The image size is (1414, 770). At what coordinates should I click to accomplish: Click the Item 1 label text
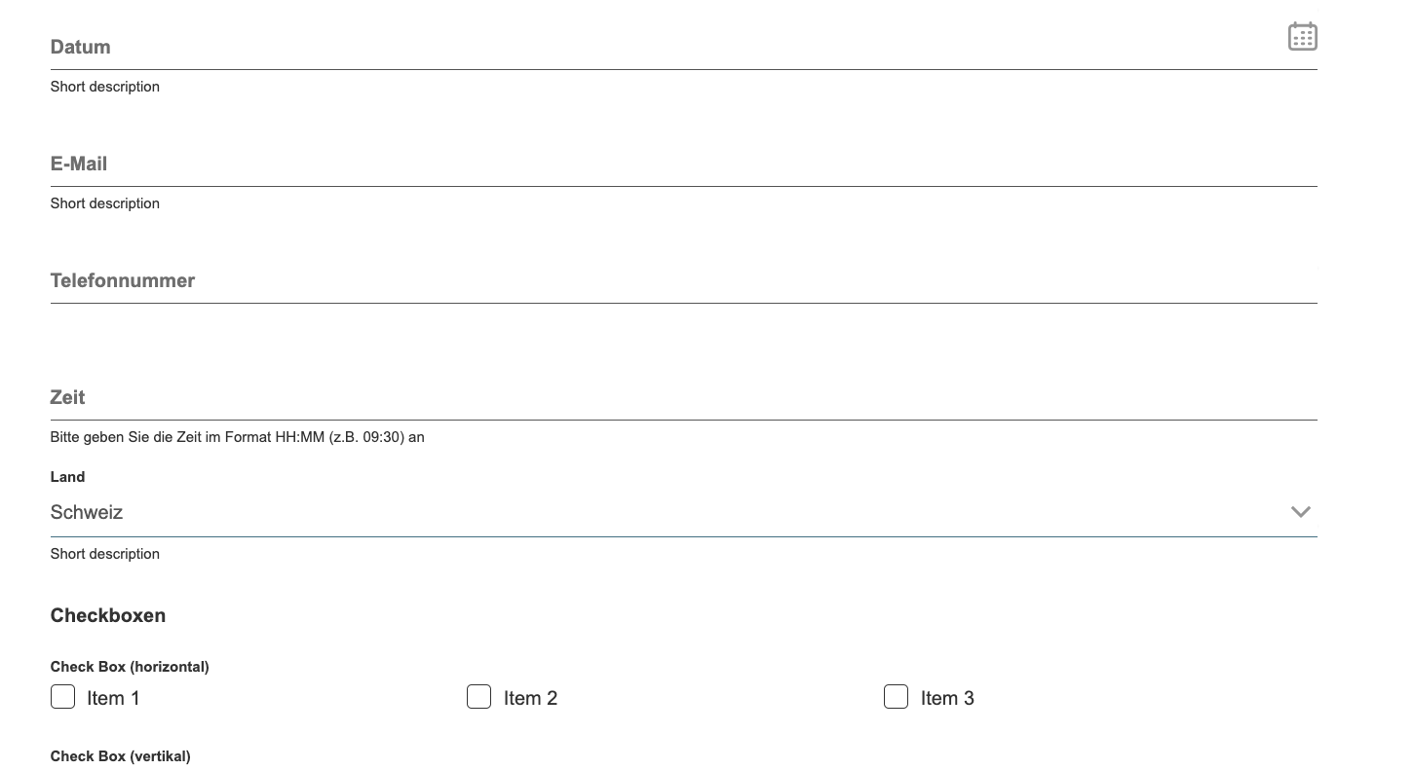point(113,698)
